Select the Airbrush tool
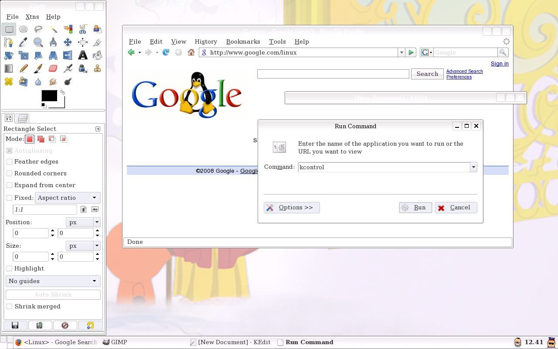This screenshot has width=558, height=349. tap(68, 68)
